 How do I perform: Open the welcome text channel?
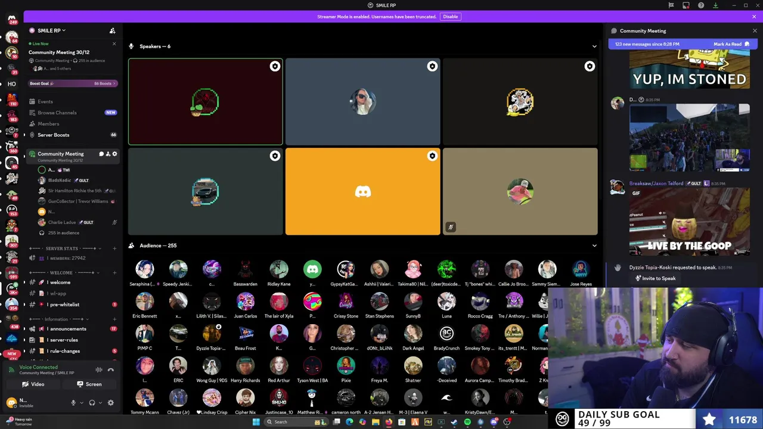pyautogui.click(x=60, y=282)
